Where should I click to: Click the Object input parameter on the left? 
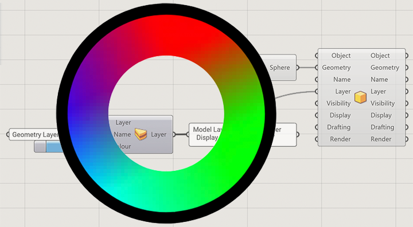click(341, 56)
